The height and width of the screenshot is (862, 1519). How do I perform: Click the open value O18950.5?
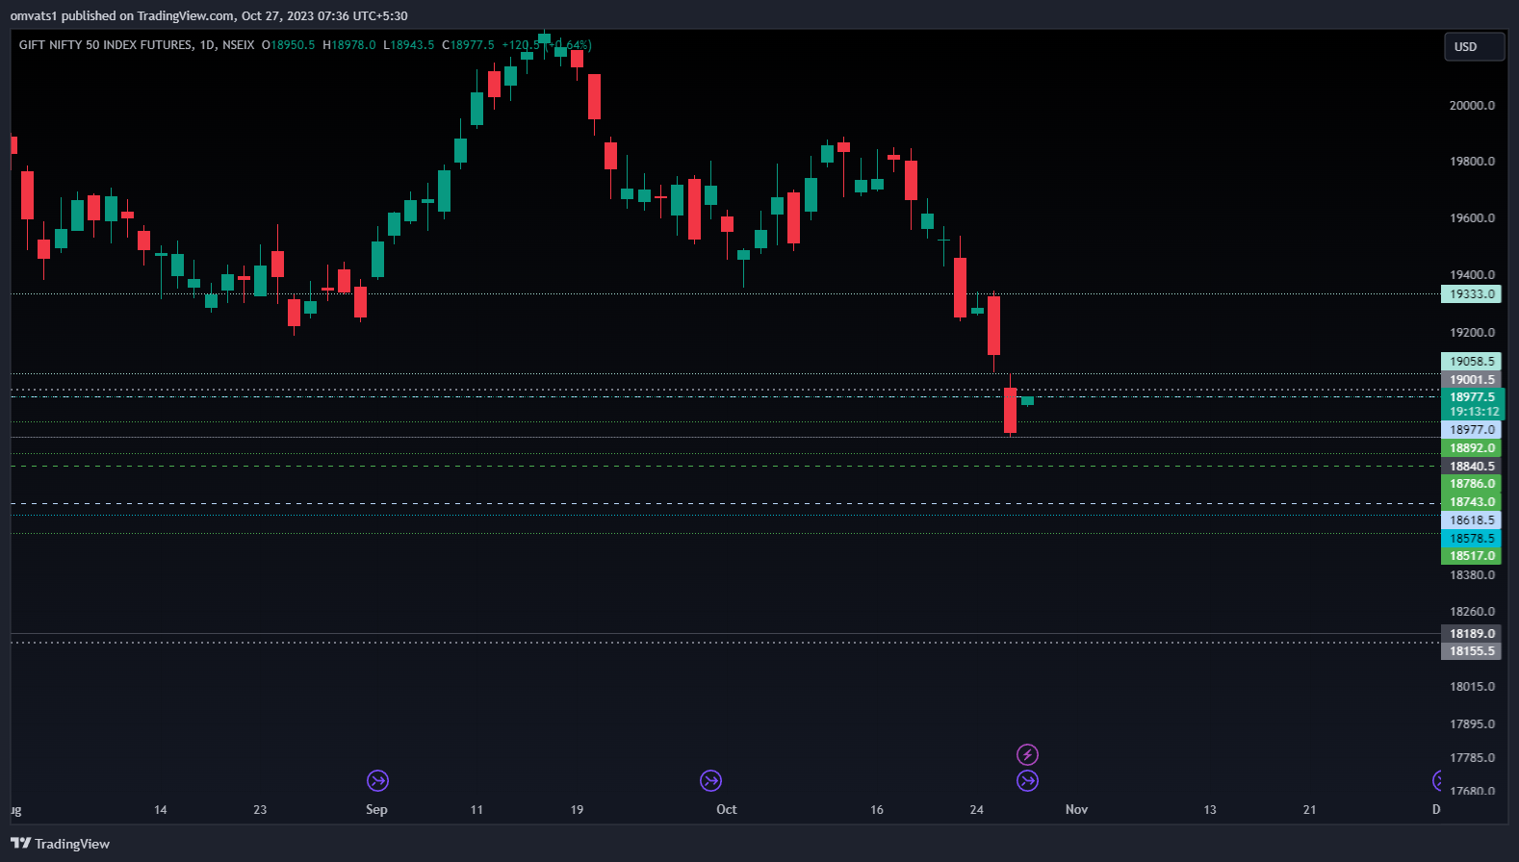pyautogui.click(x=289, y=45)
